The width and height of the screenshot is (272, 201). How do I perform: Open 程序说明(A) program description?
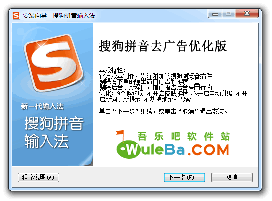tap(39, 177)
